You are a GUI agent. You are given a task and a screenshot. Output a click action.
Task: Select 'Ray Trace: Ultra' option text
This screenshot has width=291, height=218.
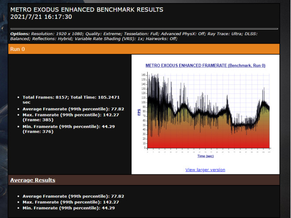(225, 34)
